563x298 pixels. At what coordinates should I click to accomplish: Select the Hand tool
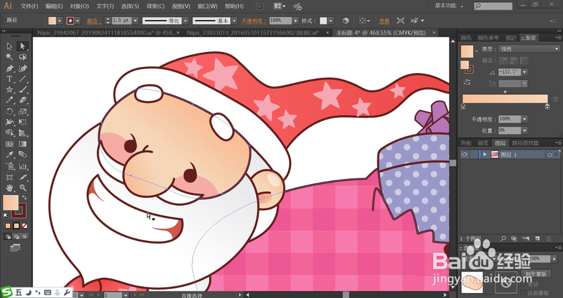10,188
